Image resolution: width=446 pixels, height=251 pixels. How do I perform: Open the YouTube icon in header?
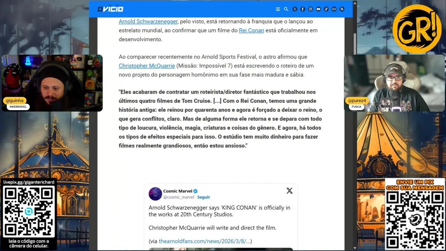click(x=318, y=9)
